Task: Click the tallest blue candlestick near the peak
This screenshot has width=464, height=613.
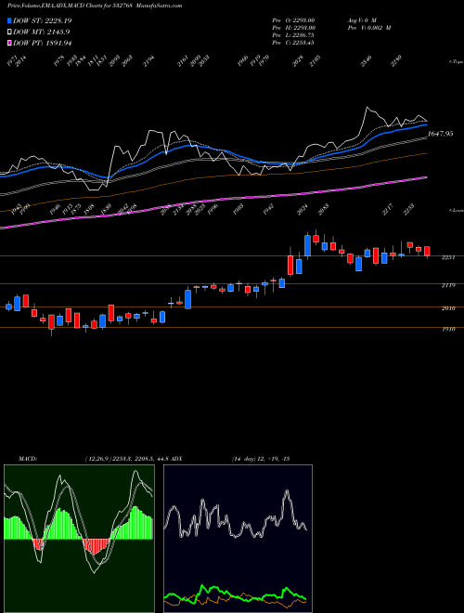Action: pos(308,245)
